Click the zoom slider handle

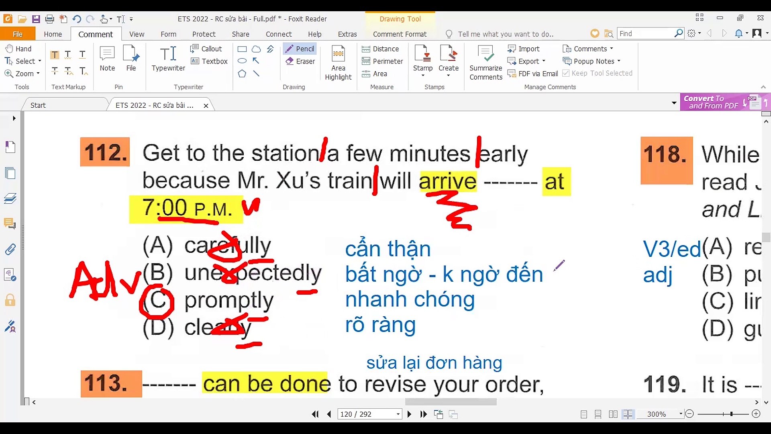pyautogui.click(x=731, y=414)
